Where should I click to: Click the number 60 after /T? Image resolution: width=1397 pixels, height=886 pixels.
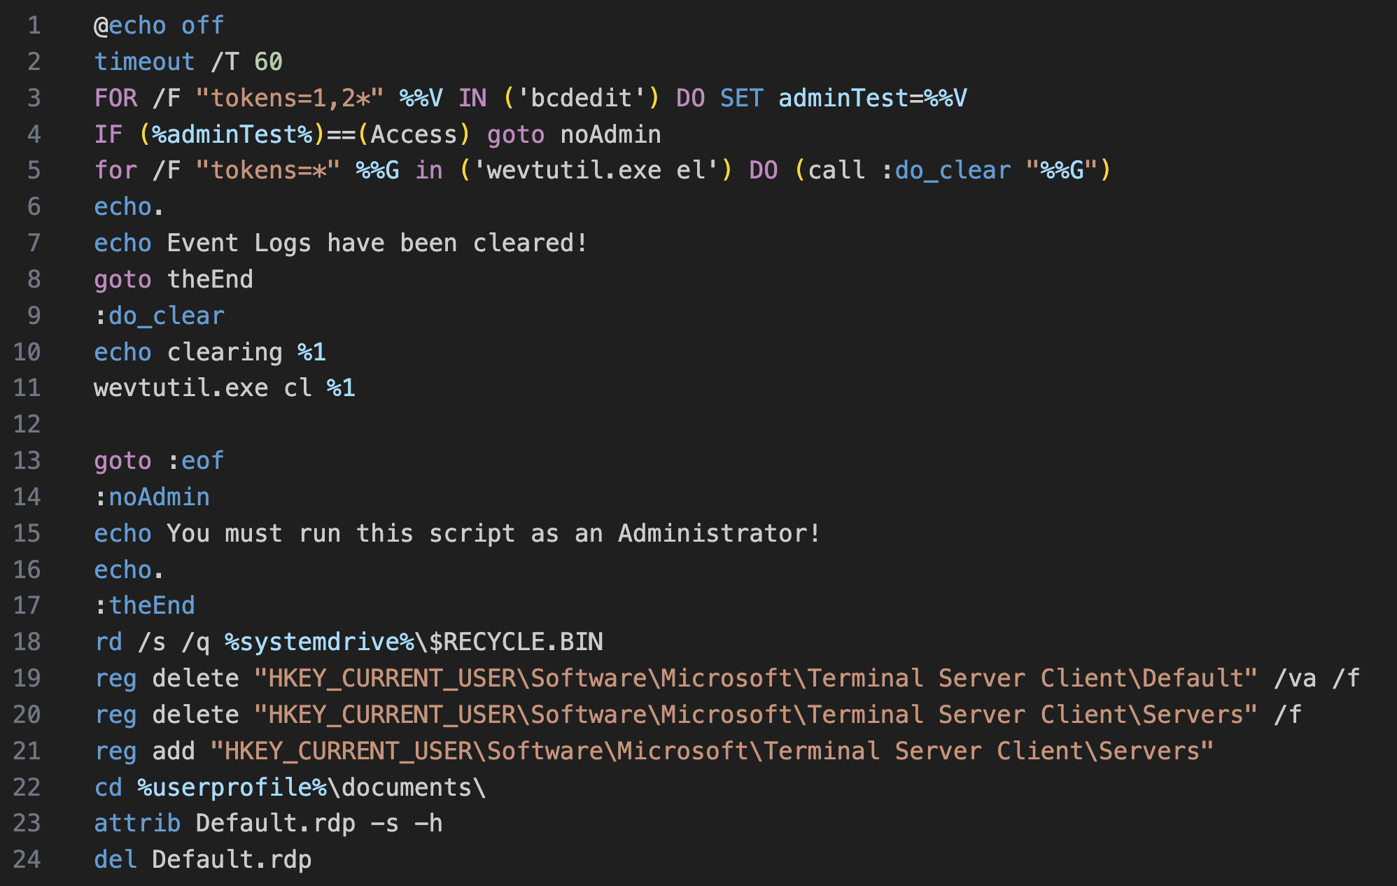point(268,62)
